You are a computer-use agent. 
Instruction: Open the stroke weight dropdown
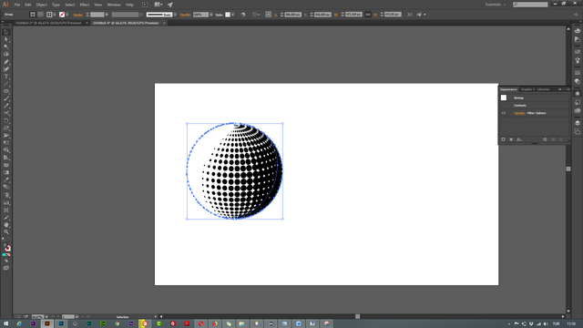[x=107, y=15]
